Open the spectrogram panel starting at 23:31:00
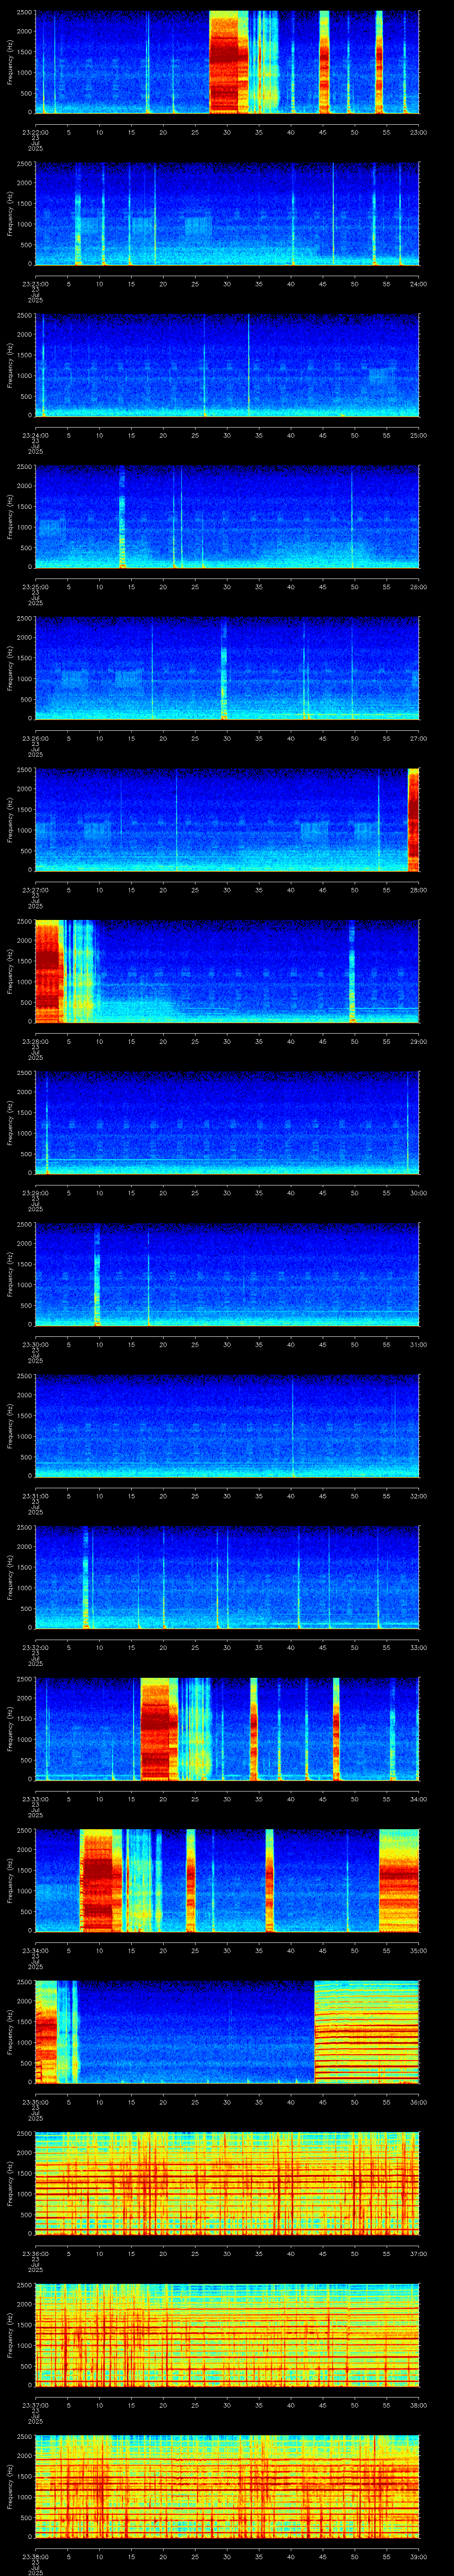The image size is (454, 2576). tap(227, 1425)
